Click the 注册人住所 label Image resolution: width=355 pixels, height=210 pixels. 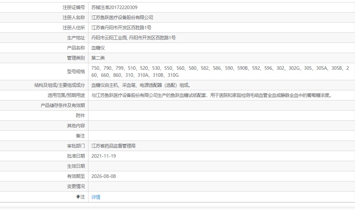(x=74, y=28)
